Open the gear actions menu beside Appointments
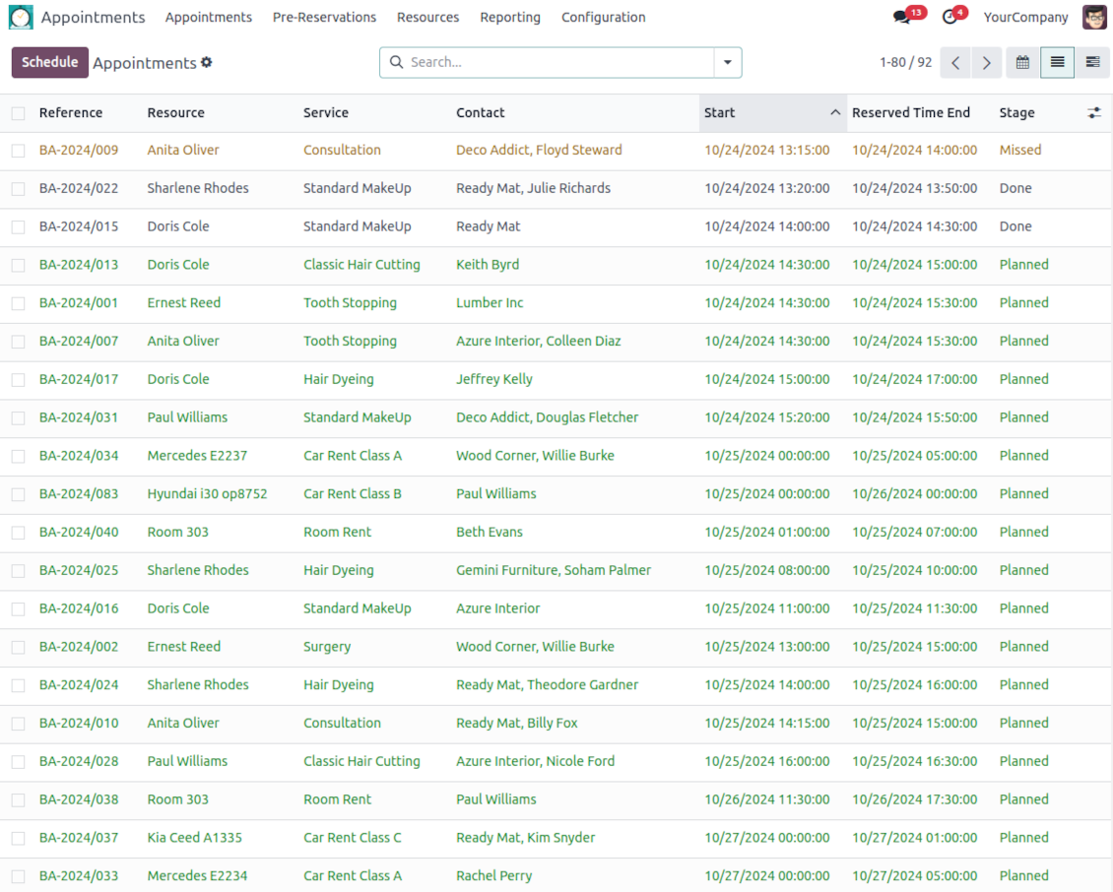 [207, 62]
